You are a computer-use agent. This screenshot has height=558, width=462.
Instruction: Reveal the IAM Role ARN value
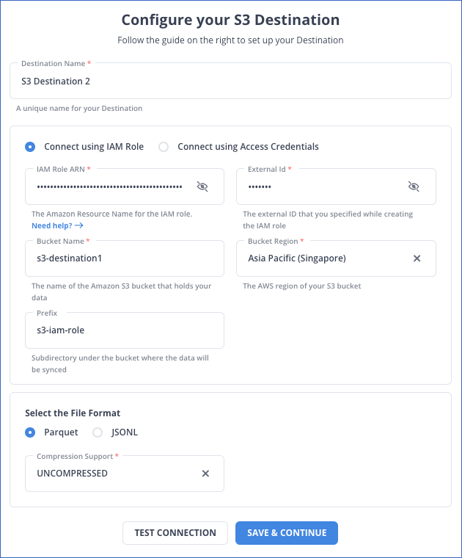click(202, 186)
